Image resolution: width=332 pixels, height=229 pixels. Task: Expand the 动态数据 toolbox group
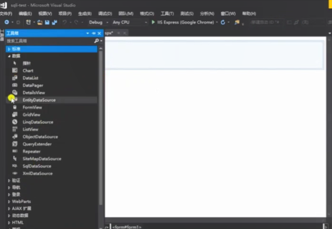pos(9,215)
